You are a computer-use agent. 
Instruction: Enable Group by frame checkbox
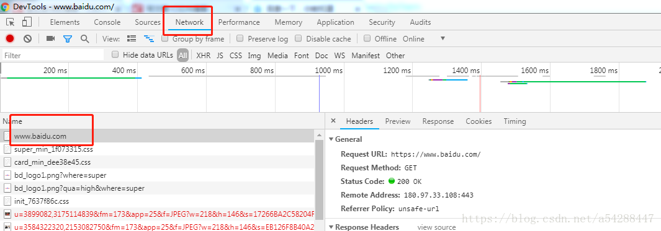coord(165,39)
